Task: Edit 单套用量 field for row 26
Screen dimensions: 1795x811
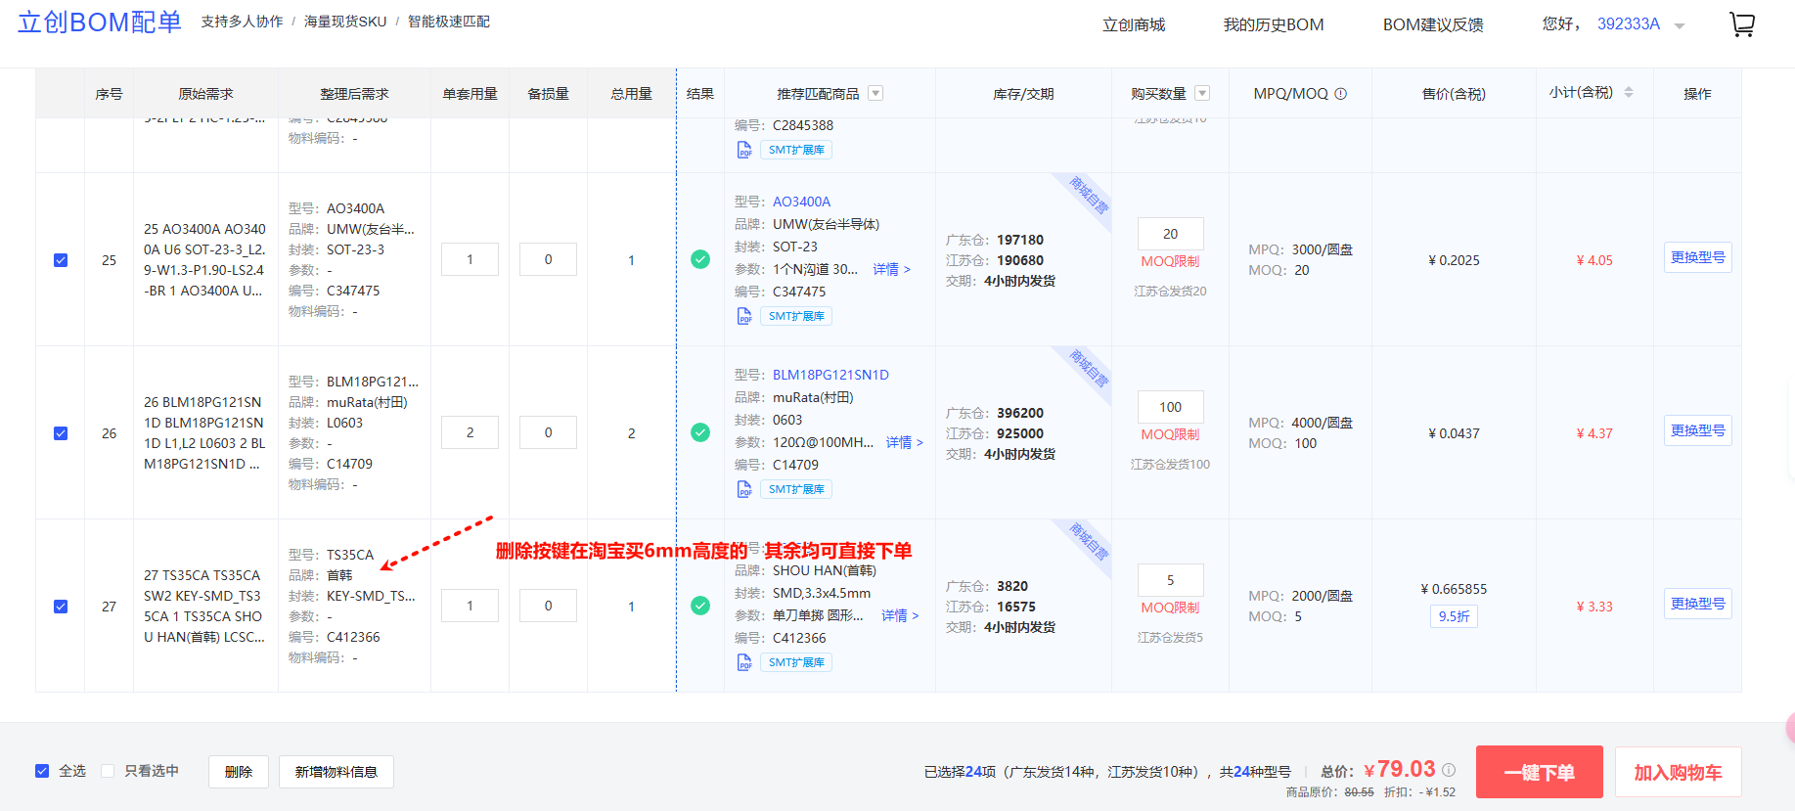Action: point(470,432)
